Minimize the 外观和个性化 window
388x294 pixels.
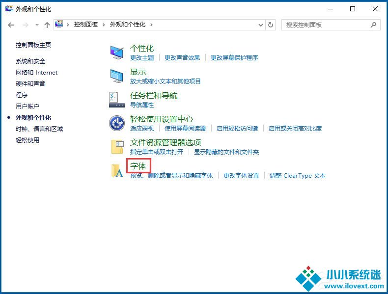pyautogui.click(x=331, y=9)
